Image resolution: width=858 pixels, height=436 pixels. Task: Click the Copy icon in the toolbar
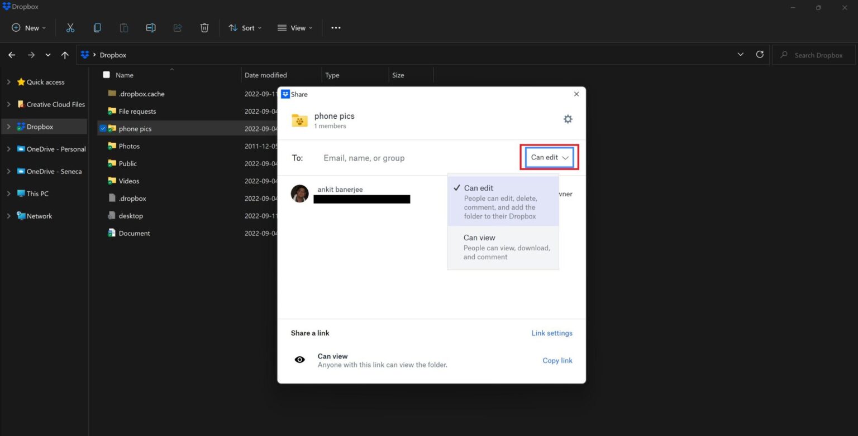click(97, 27)
